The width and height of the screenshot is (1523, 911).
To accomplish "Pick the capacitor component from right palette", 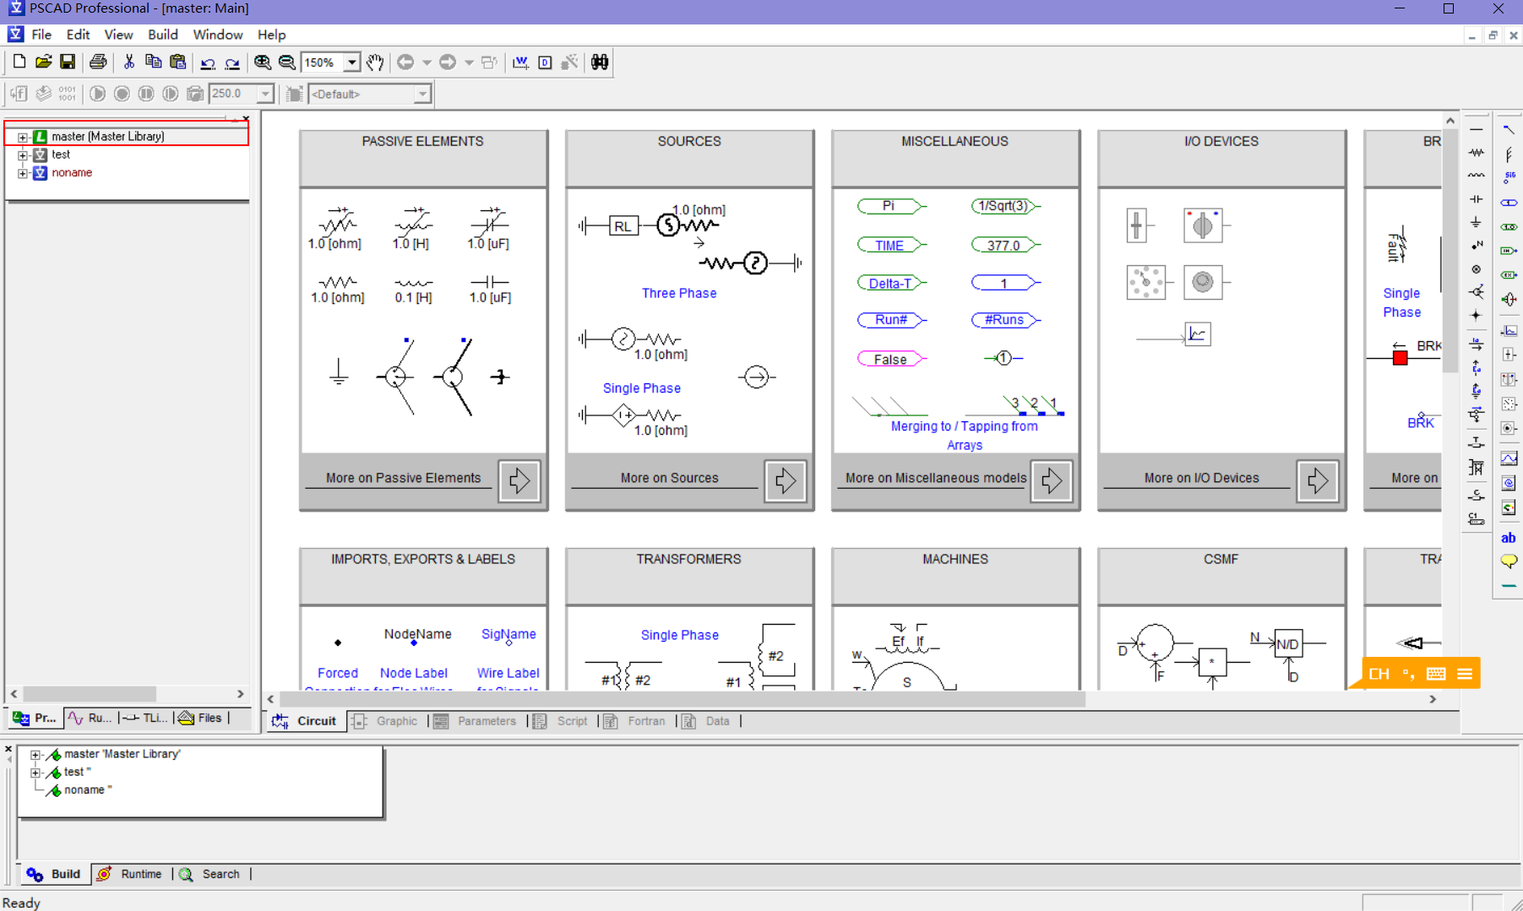I will pyautogui.click(x=1476, y=199).
